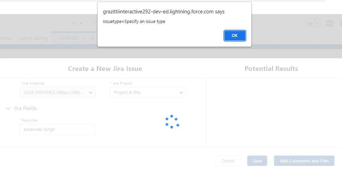The width and height of the screenshot is (342, 170).
Task: Open the Jira Instance dropdown
Action: click(58, 92)
